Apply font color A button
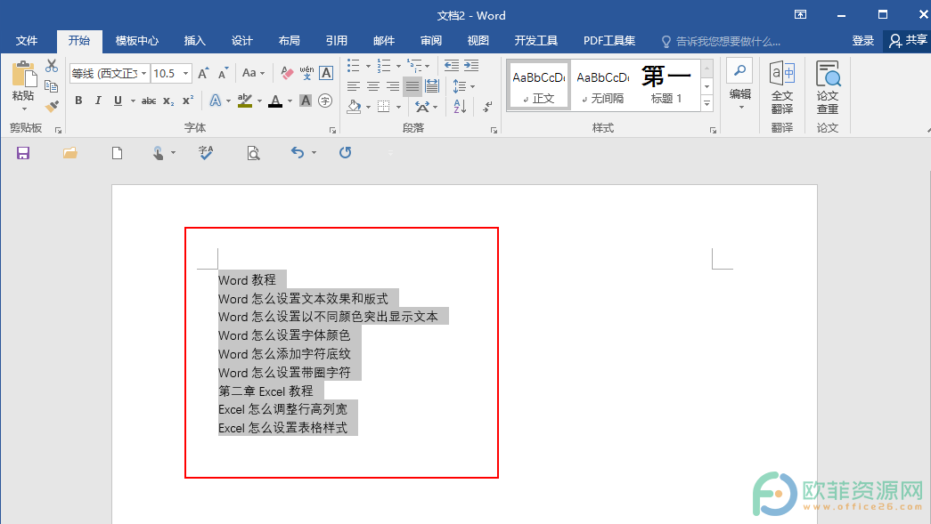Viewport: 931px width, 524px height. [275, 101]
